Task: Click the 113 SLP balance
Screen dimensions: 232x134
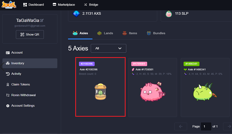Action: (182, 13)
